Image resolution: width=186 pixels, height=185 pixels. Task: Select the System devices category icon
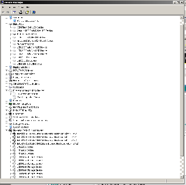click(10, 127)
